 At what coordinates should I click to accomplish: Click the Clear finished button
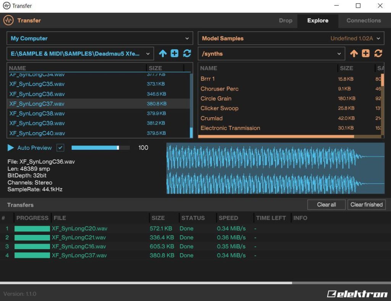367,205
